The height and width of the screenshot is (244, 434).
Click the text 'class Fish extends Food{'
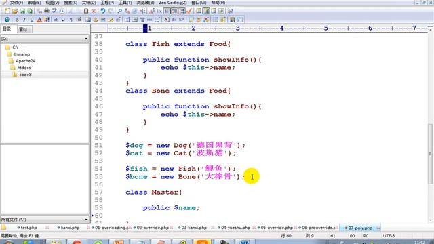coord(178,44)
